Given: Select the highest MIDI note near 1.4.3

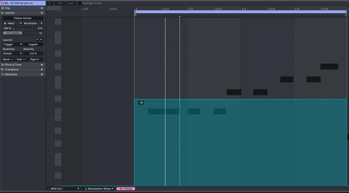Looking at the screenshot, I should tap(329, 66).
